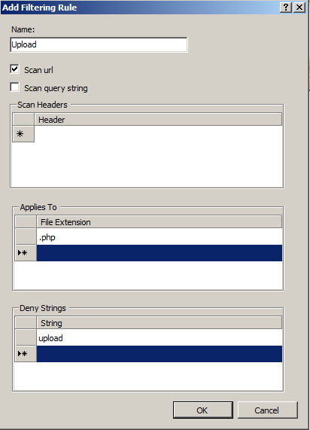310x430 pixels.
Task: Cancel the filtering rule dialog
Action: click(267, 410)
